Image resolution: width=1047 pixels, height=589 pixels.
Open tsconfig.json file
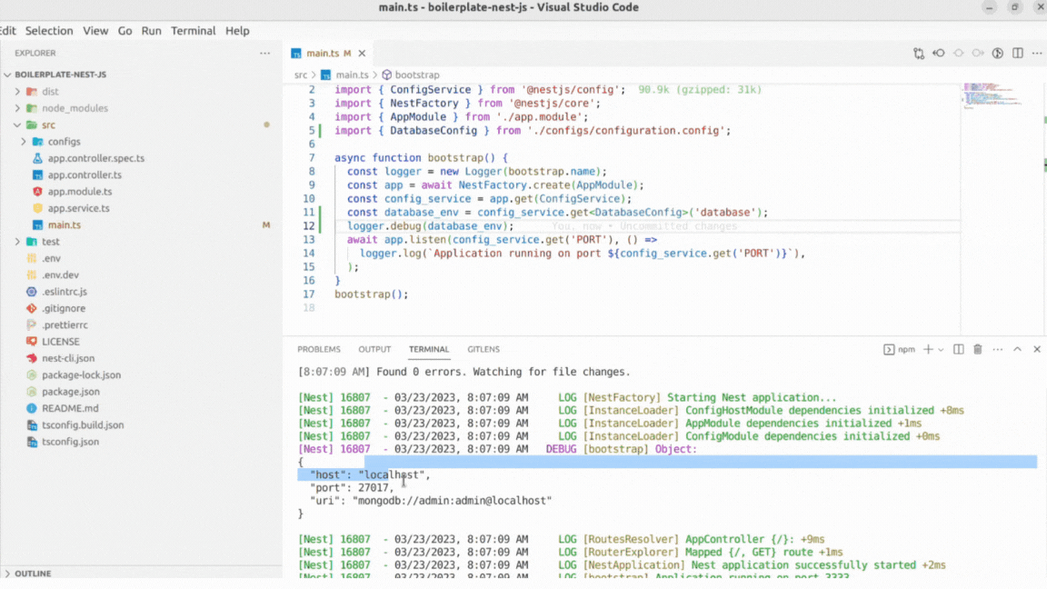(x=70, y=442)
